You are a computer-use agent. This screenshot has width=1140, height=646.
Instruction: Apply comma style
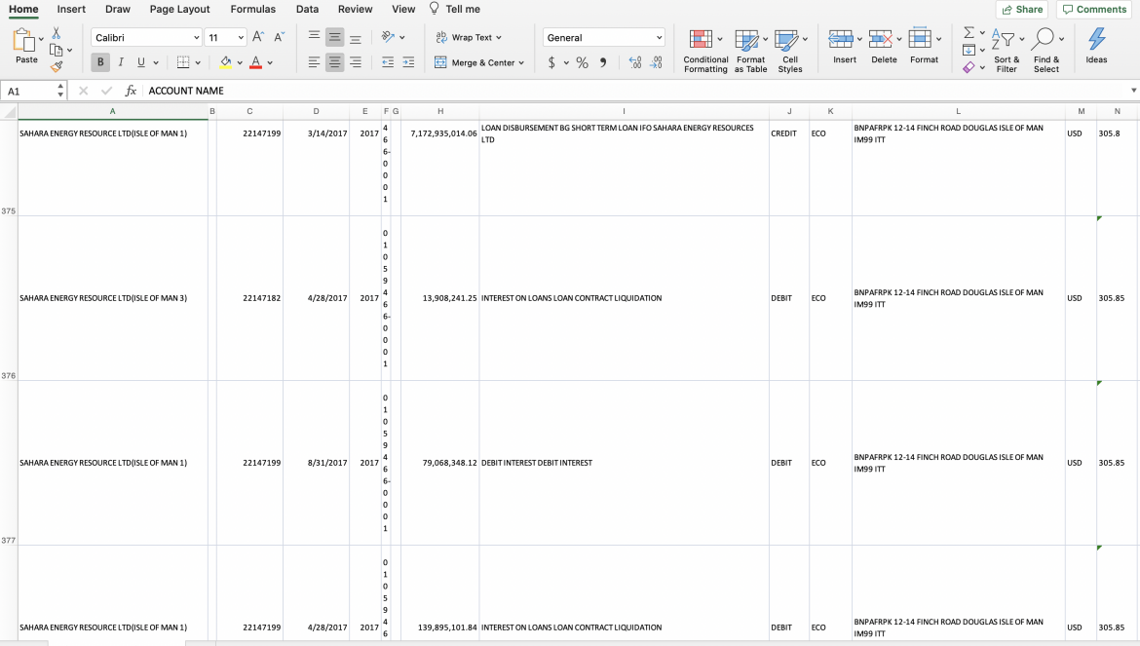(x=603, y=62)
